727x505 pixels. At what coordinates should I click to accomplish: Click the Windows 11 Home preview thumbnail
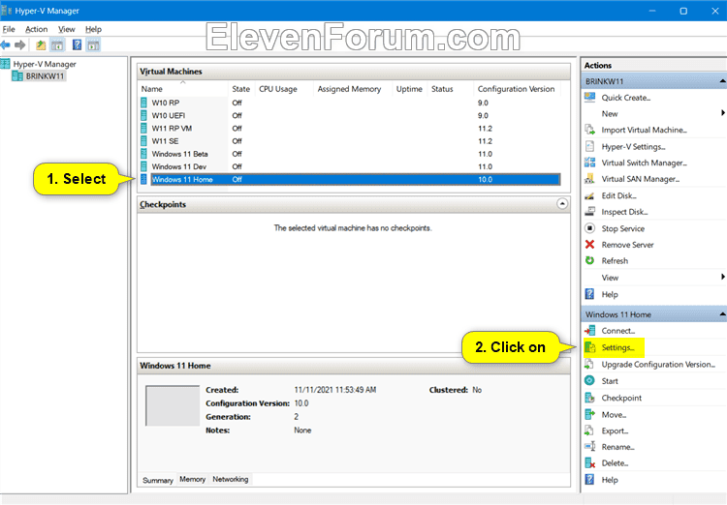[x=173, y=405]
